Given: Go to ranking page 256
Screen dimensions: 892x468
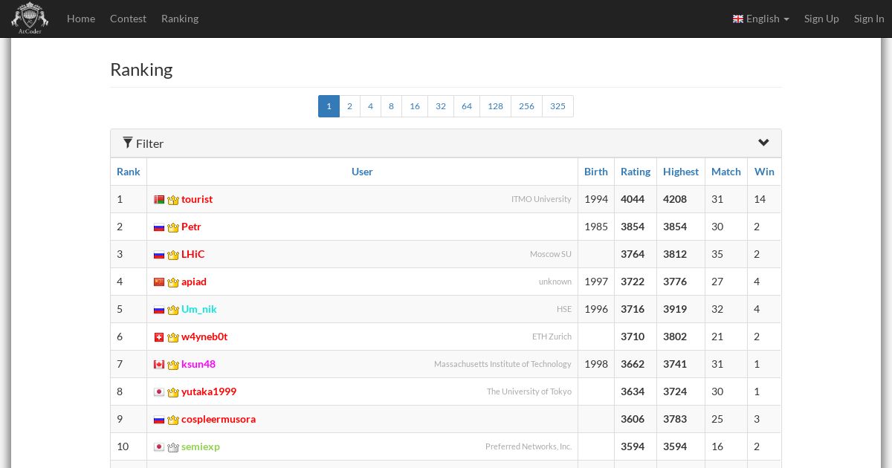Looking at the screenshot, I should tap(526, 106).
